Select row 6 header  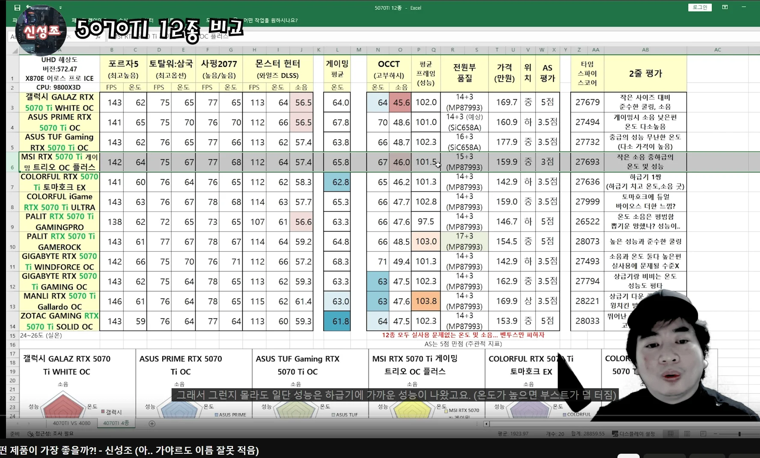[13, 162]
